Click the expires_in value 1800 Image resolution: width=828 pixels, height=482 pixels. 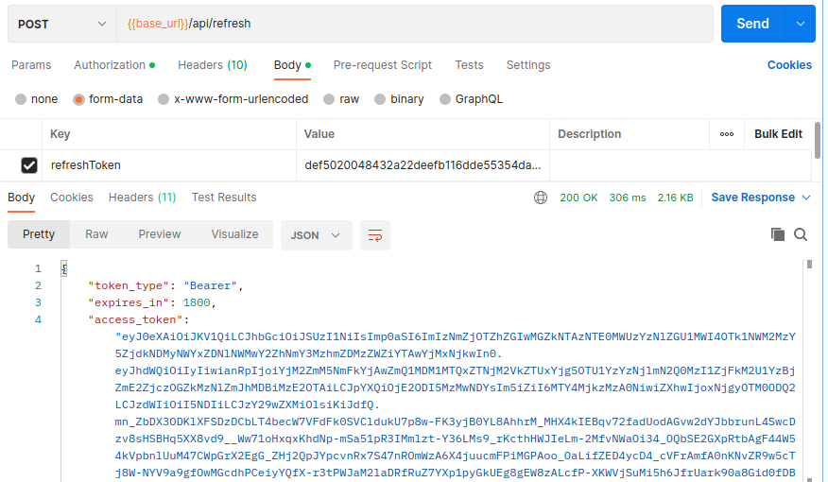click(x=197, y=302)
